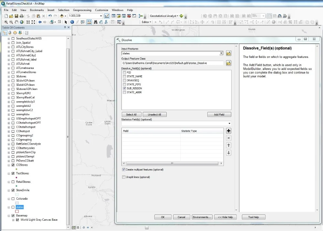Move statistics field down arrow

click(228, 153)
